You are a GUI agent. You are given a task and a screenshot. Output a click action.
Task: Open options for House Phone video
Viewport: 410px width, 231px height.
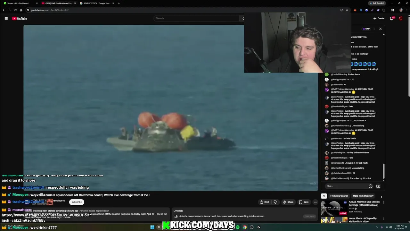(384, 219)
